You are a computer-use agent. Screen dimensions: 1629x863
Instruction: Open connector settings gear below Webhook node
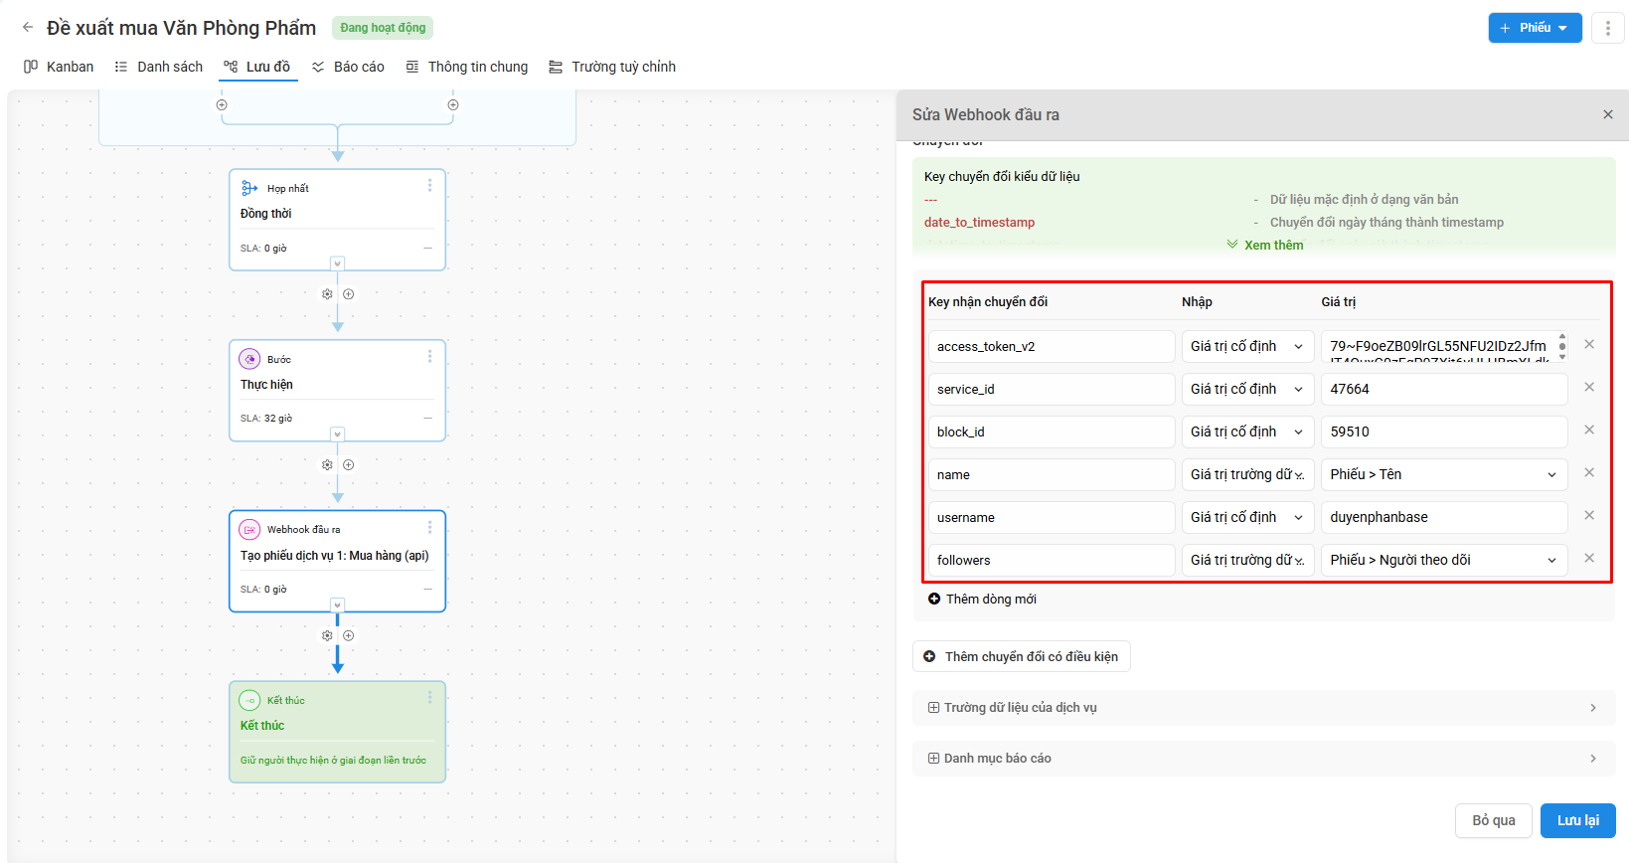pos(327,635)
